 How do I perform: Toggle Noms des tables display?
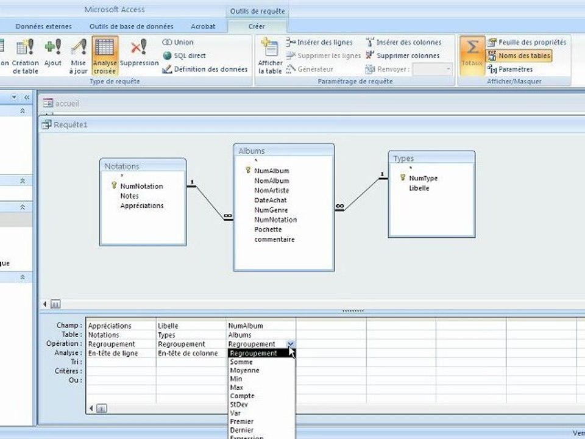click(x=519, y=55)
